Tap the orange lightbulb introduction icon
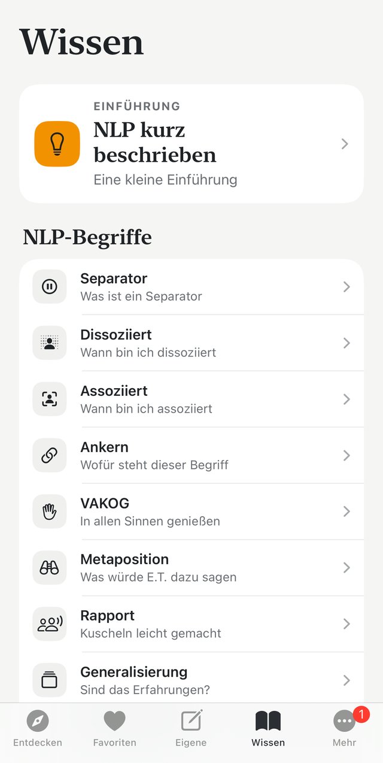Screen dimensions: 383x763 tap(57, 144)
